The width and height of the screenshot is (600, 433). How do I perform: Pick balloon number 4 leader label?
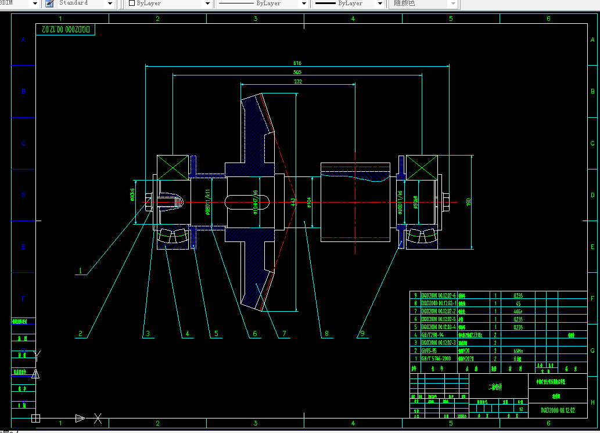(x=187, y=334)
